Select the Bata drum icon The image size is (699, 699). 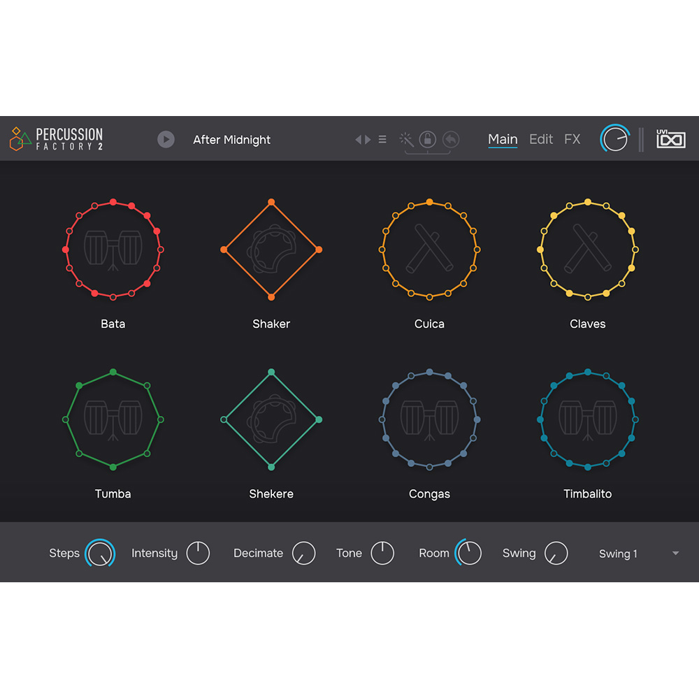pos(113,250)
